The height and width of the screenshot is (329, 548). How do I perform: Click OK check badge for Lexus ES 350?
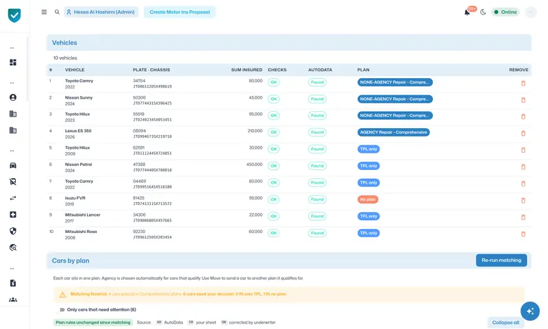click(273, 132)
